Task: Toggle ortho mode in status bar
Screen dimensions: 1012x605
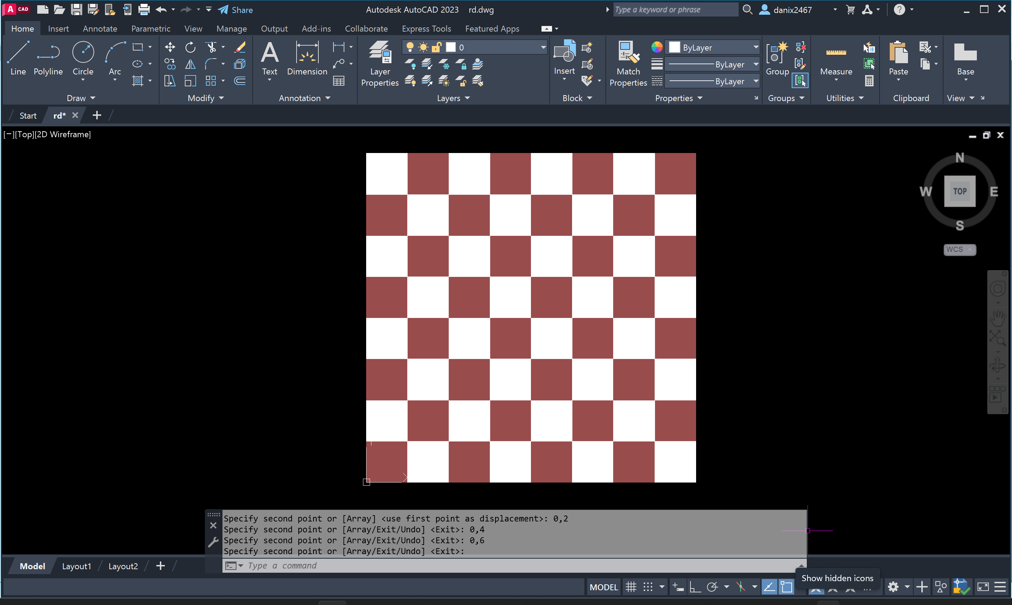Action: click(x=695, y=587)
